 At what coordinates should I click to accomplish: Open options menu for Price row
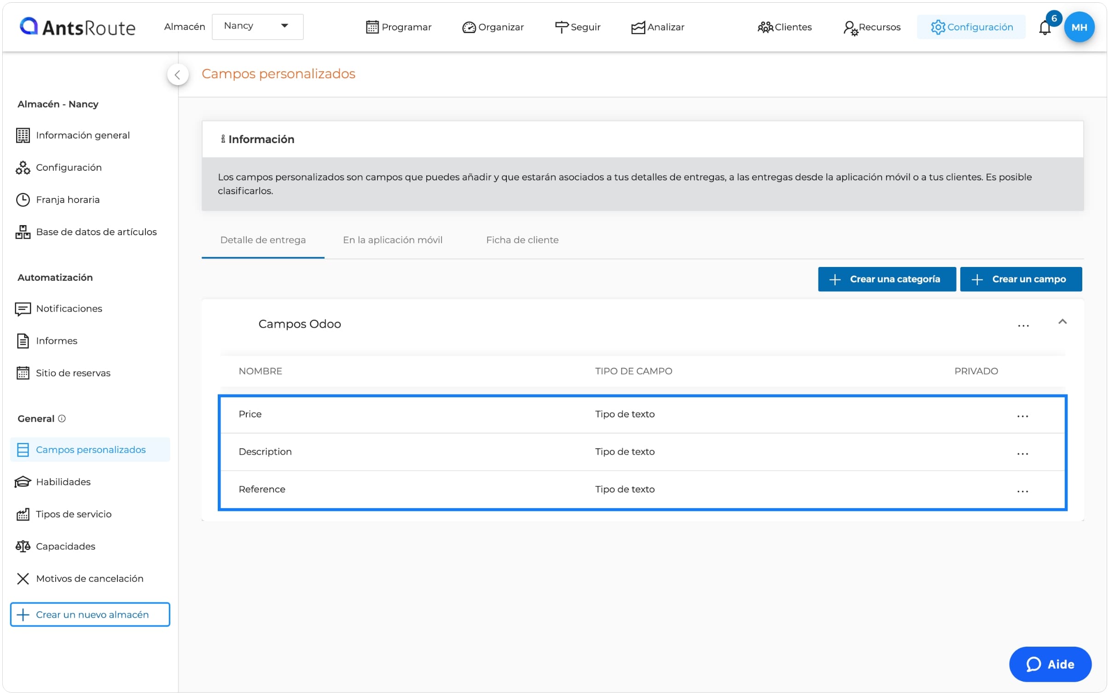point(1022,416)
